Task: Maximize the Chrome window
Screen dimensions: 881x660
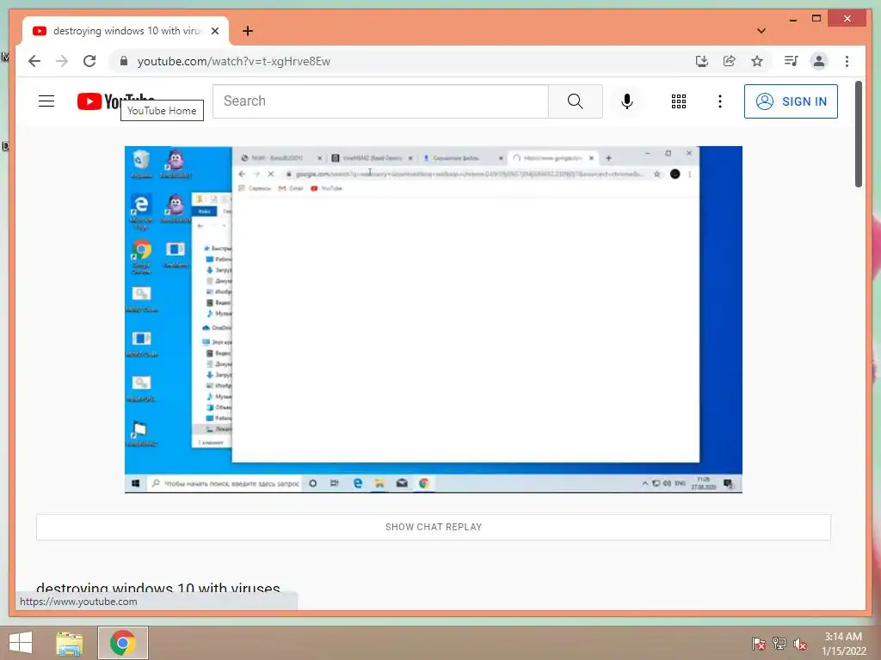Action: [816, 19]
